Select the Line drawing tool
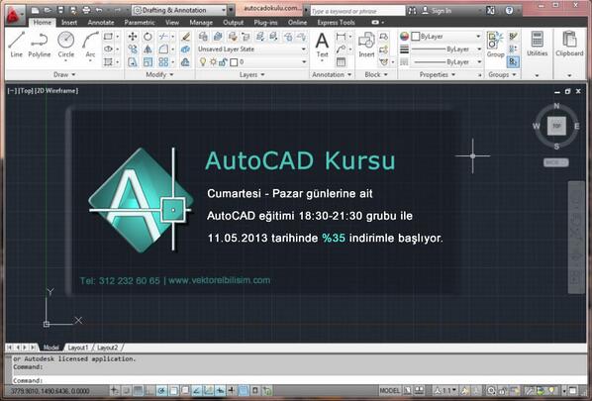The height and width of the screenshot is (401, 592). pyautogui.click(x=16, y=45)
